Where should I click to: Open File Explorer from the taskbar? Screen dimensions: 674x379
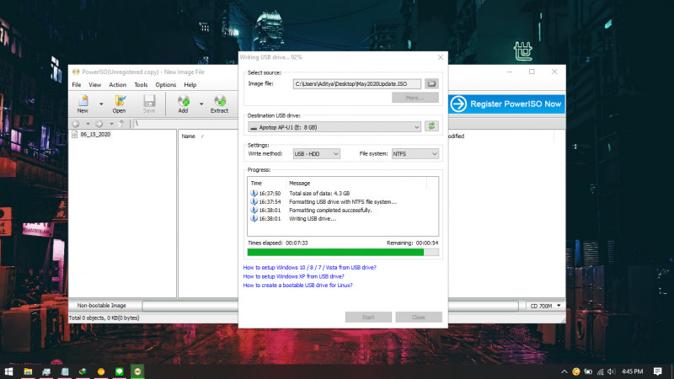[28, 371]
